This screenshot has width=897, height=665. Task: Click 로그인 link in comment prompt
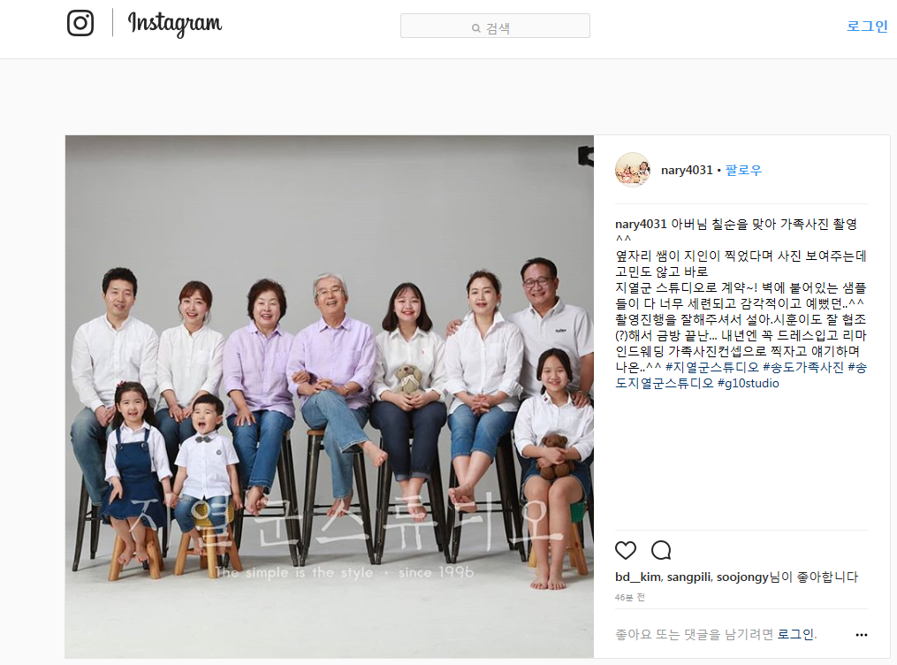click(795, 634)
